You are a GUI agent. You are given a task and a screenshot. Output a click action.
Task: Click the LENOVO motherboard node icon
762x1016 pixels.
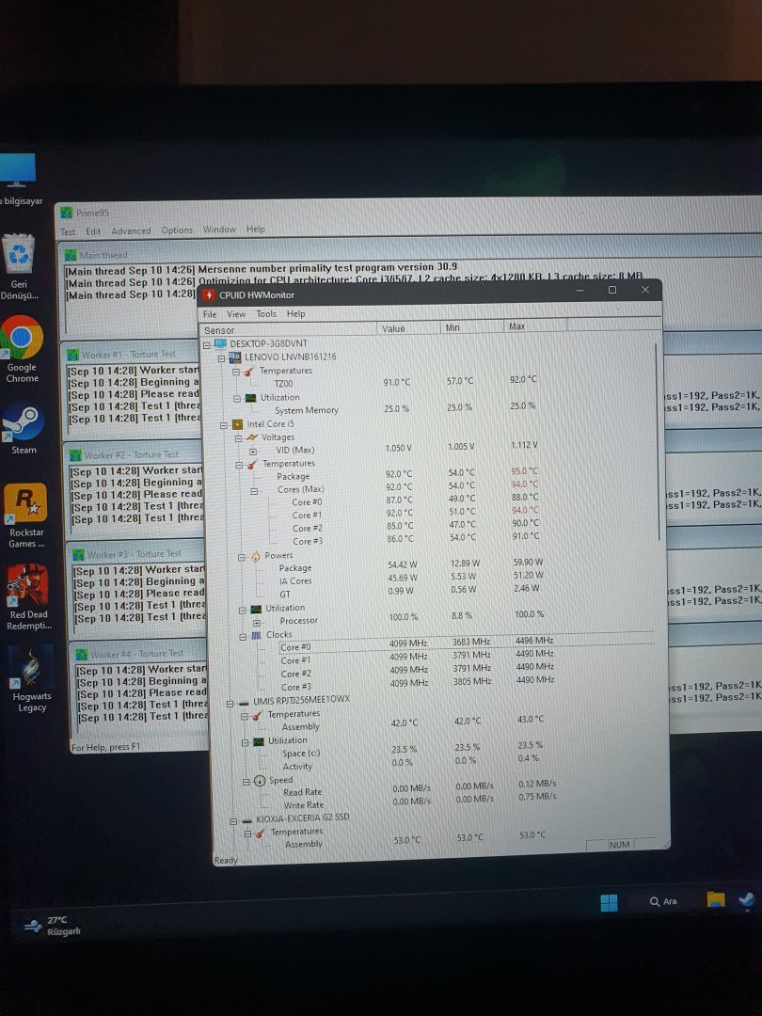(234, 357)
